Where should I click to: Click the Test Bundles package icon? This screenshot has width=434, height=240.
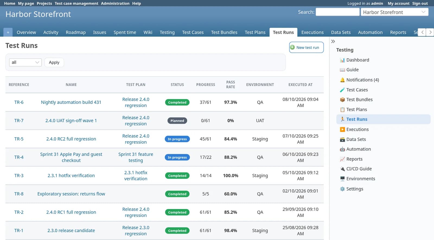click(x=342, y=100)
